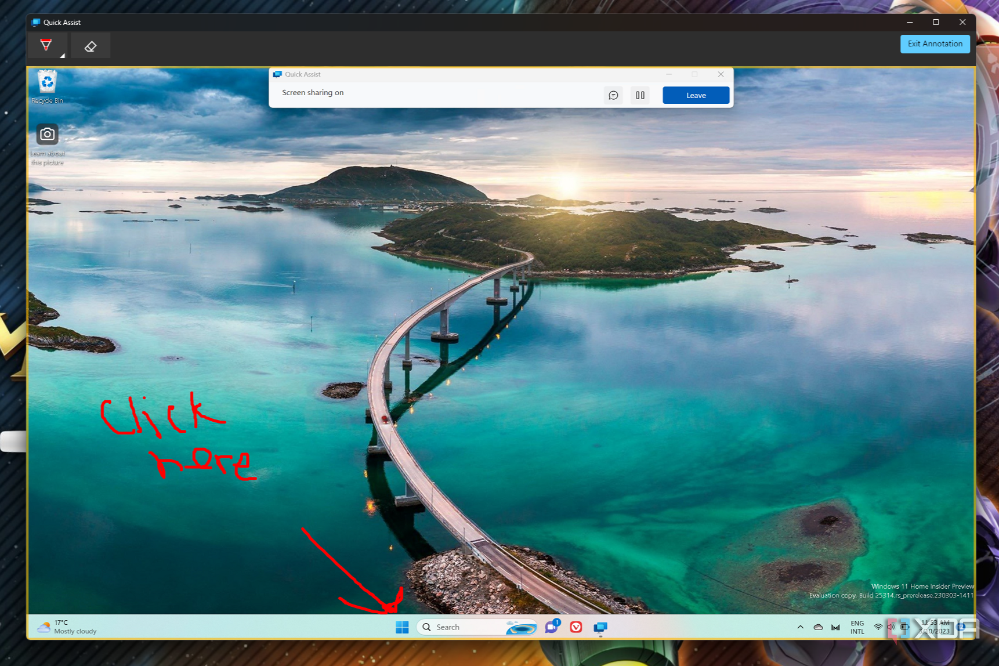Expand the pen color options via its corner arrow
The image size is (999, 666).
62,55
